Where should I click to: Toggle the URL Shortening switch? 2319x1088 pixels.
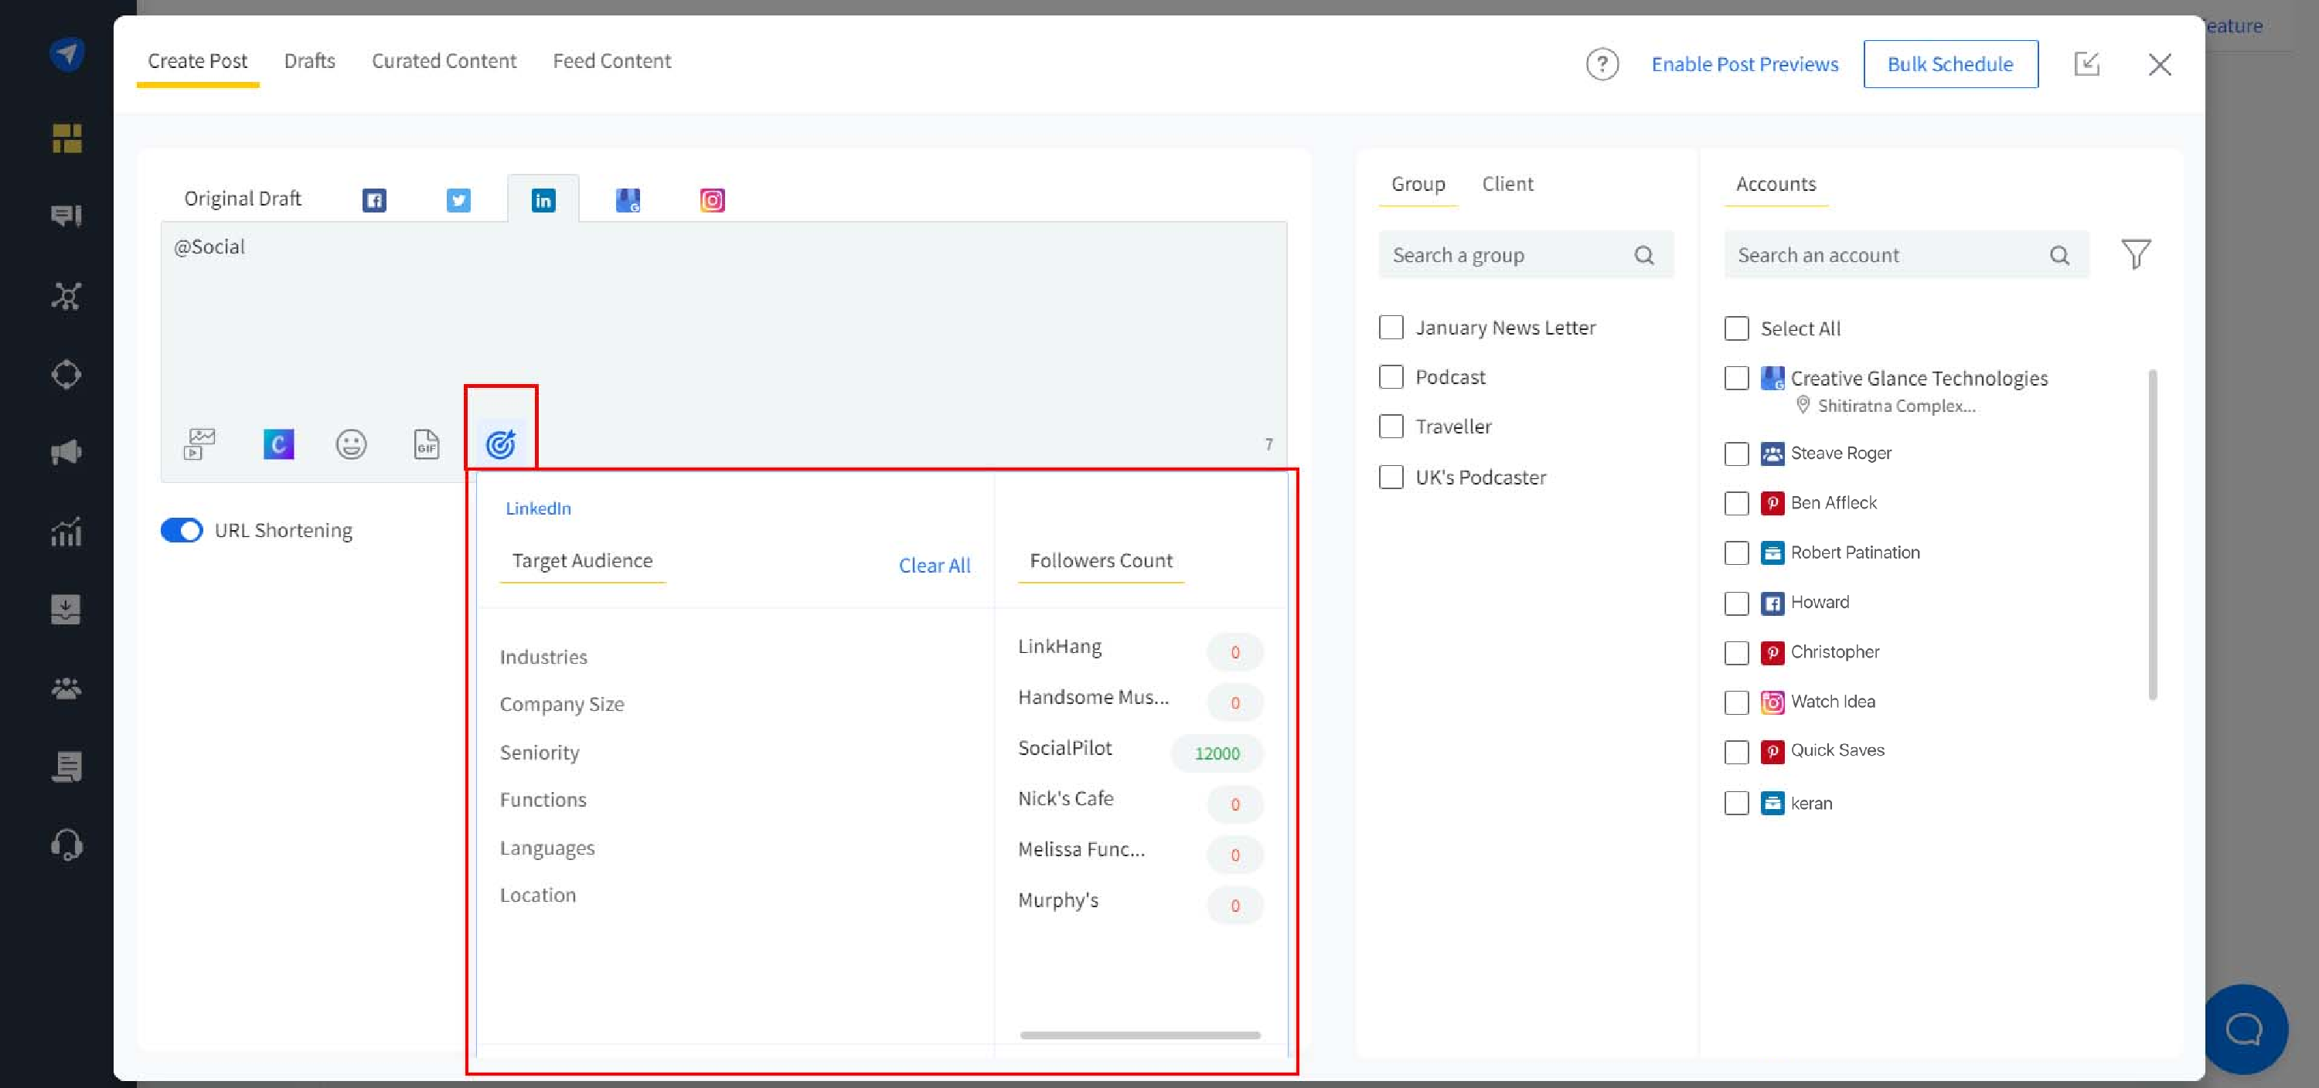point(182,530)
